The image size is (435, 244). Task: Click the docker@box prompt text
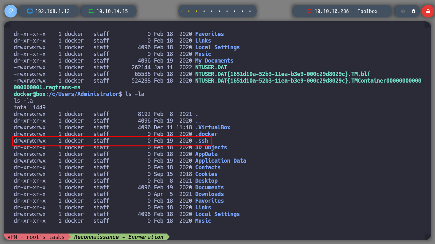30,94
